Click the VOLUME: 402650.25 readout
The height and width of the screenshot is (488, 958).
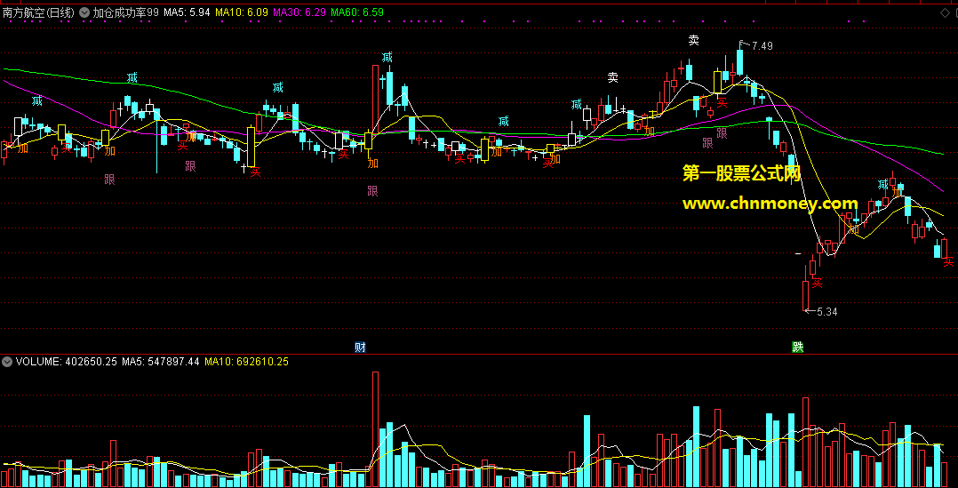(x=67, y=362)
